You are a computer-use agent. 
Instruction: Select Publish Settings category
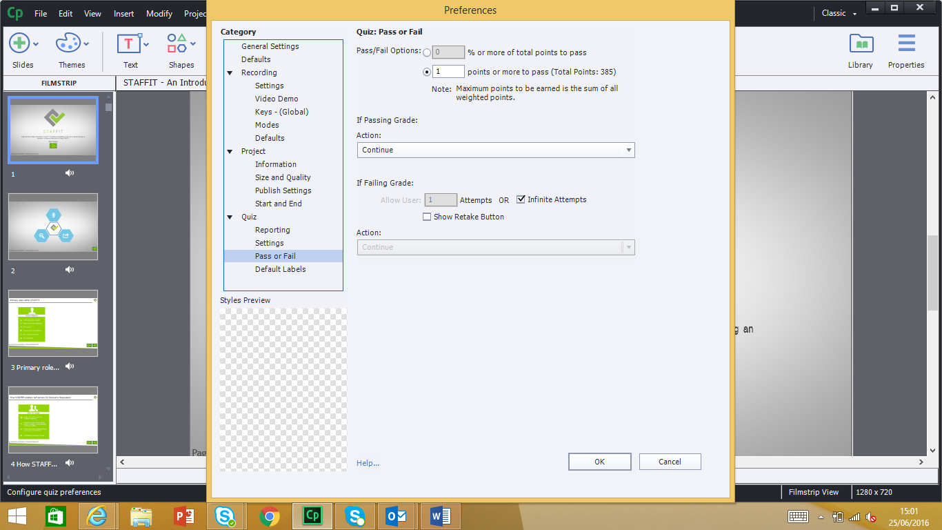click(x=283, y=190)
